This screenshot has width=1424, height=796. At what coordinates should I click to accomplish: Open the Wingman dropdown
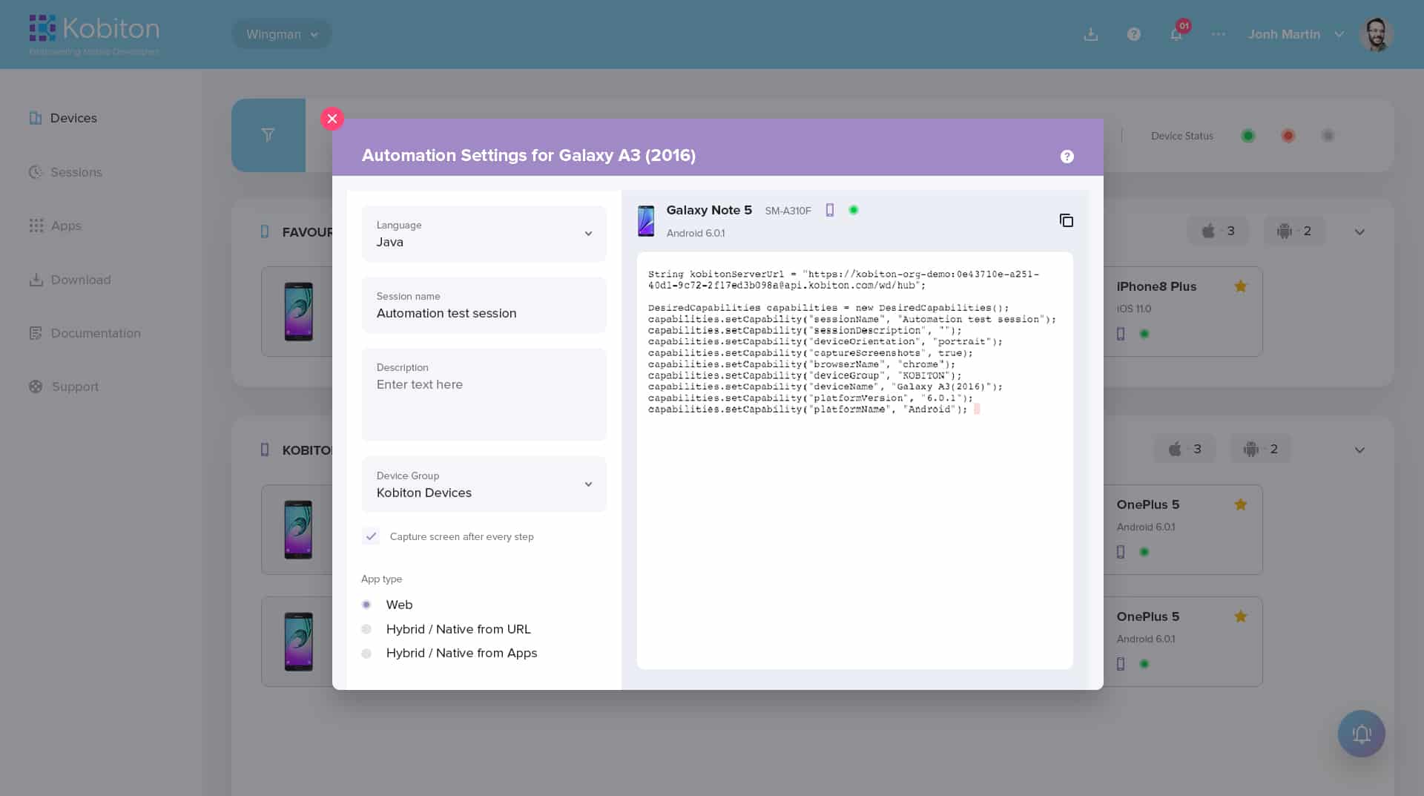click(x=282, y=34)
